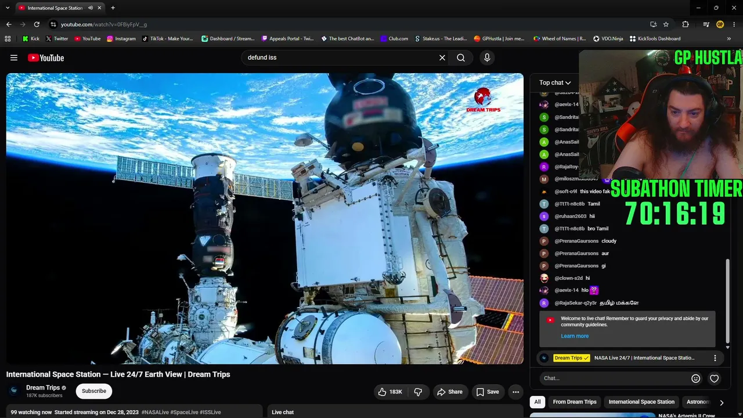Click the @clown-s2d hi chat message
The width and height of the screenshot is (743, 418).
click(x=565, y=278)
